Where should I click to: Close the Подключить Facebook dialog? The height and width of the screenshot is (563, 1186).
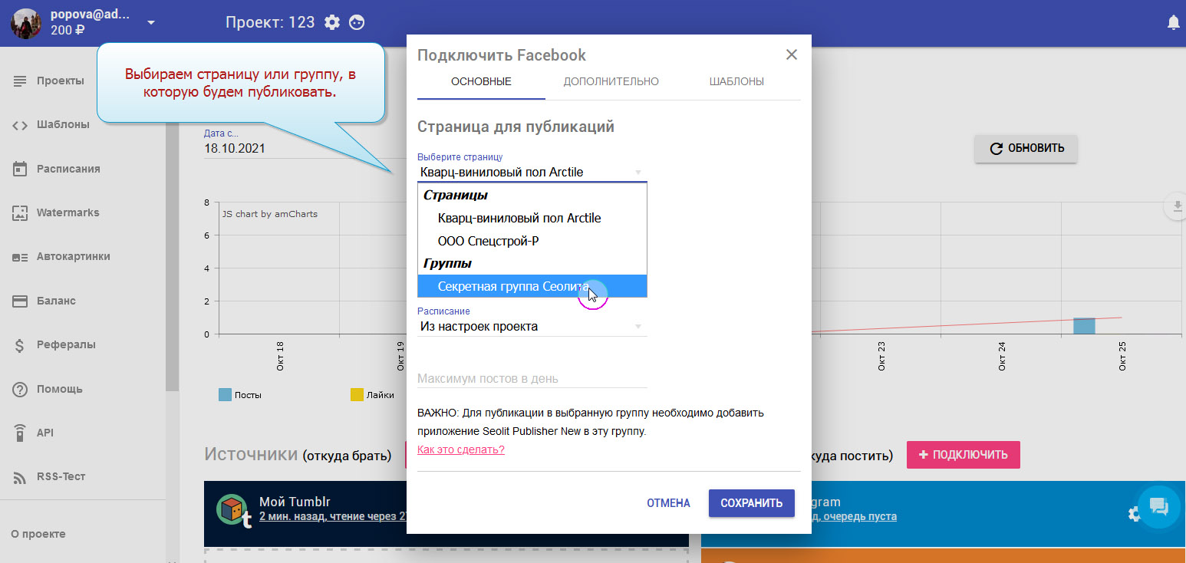[x=792, y=54]
